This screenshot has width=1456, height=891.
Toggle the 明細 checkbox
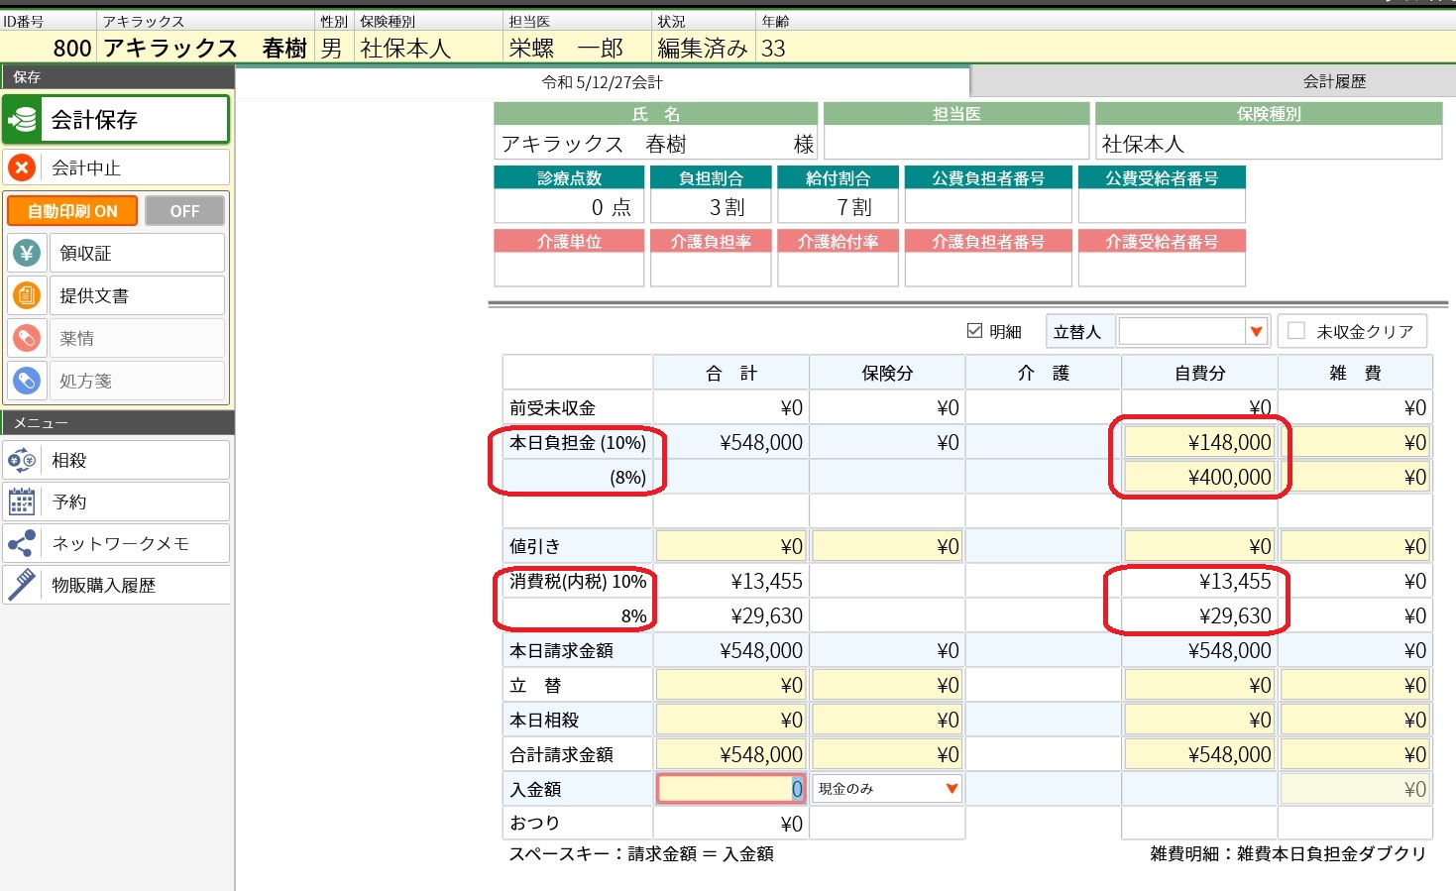pyautogui.click(x=974, y=331)
